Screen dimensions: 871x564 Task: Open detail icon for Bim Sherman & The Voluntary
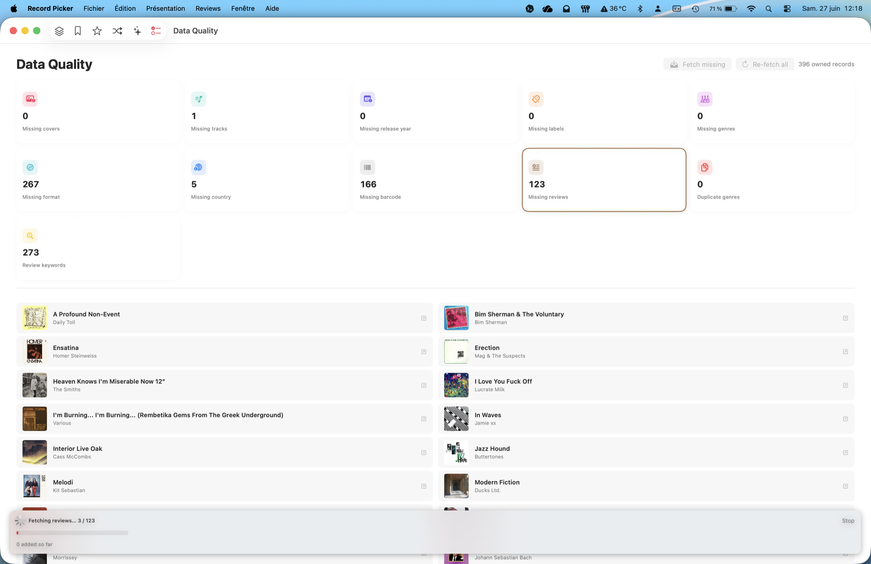pos(845,318)
